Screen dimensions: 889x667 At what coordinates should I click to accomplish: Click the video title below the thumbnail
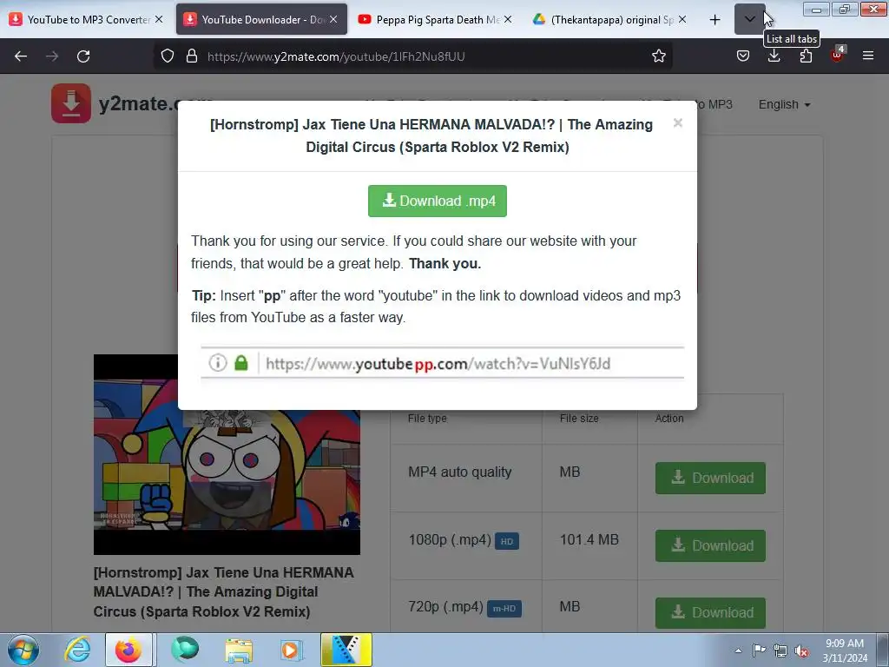pyautogui.click(x=224, y=592)
